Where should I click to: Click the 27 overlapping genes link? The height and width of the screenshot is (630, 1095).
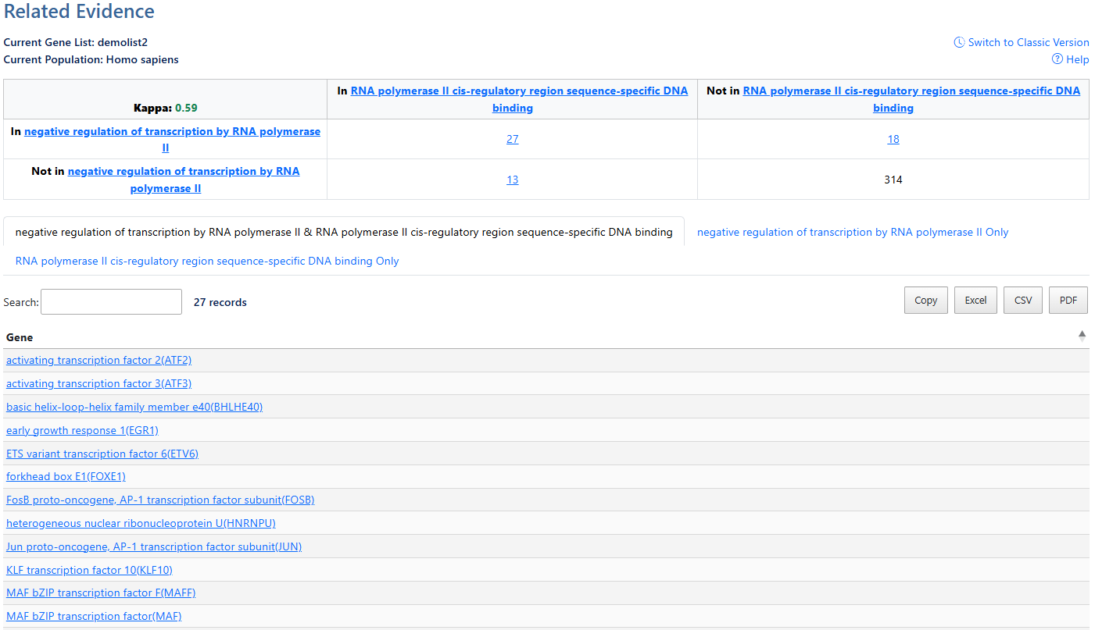512,138
